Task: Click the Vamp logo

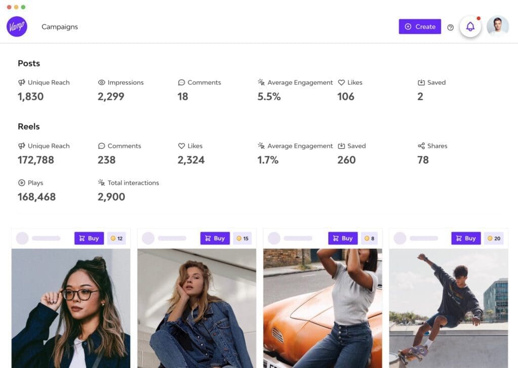Action: point(17,26)
